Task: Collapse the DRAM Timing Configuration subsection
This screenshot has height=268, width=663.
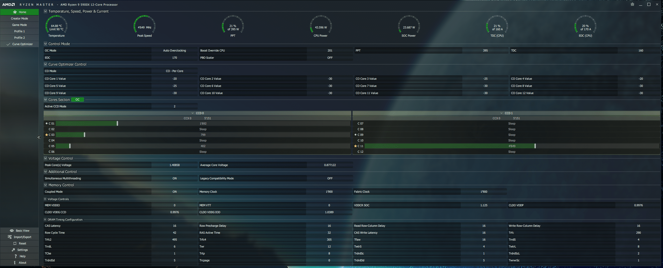Action: click(45, 220)
